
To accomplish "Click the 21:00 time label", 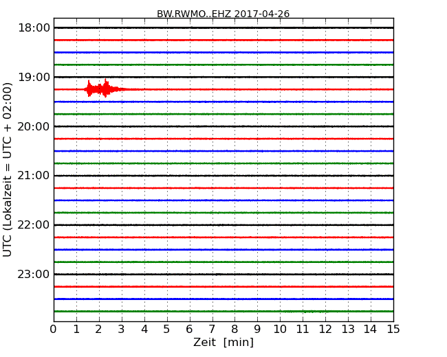I will tap(34, 176).
